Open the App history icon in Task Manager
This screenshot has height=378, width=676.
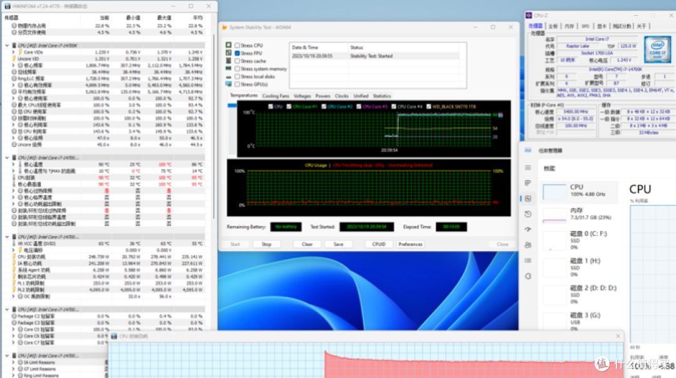pos(529,214)
